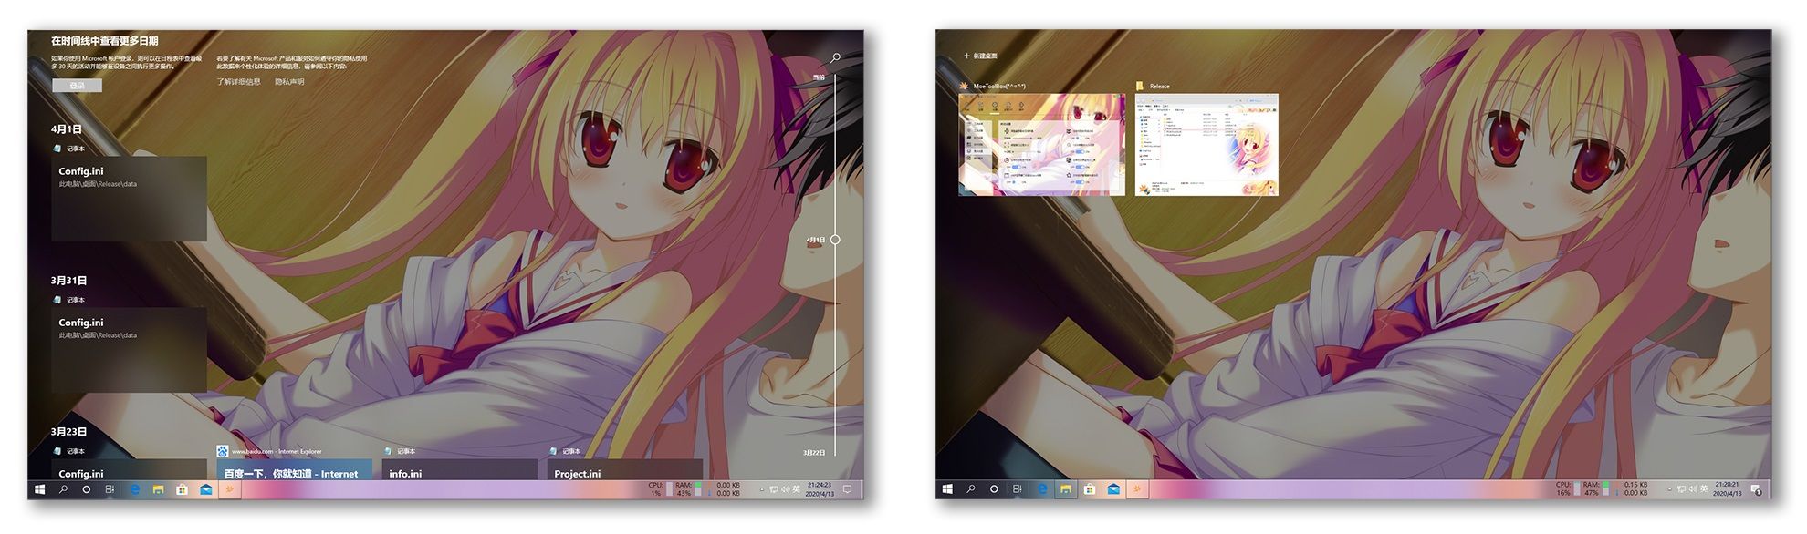Open the Start menu in the timeline screenshot
The width and height of the screenshot is (1807, 534).
click(x=39, y=489)
